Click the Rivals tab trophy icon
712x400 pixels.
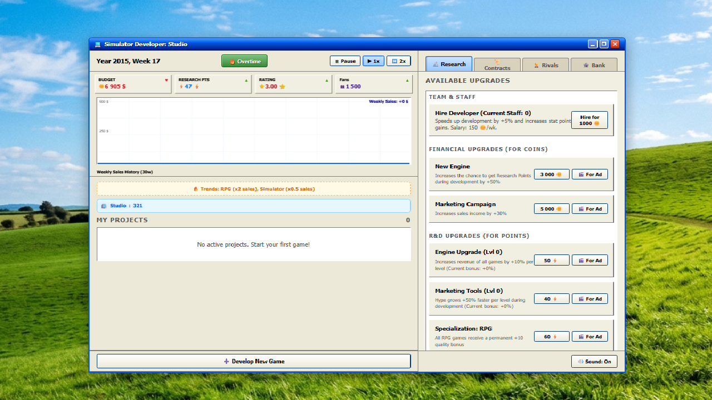click(537, 66)
